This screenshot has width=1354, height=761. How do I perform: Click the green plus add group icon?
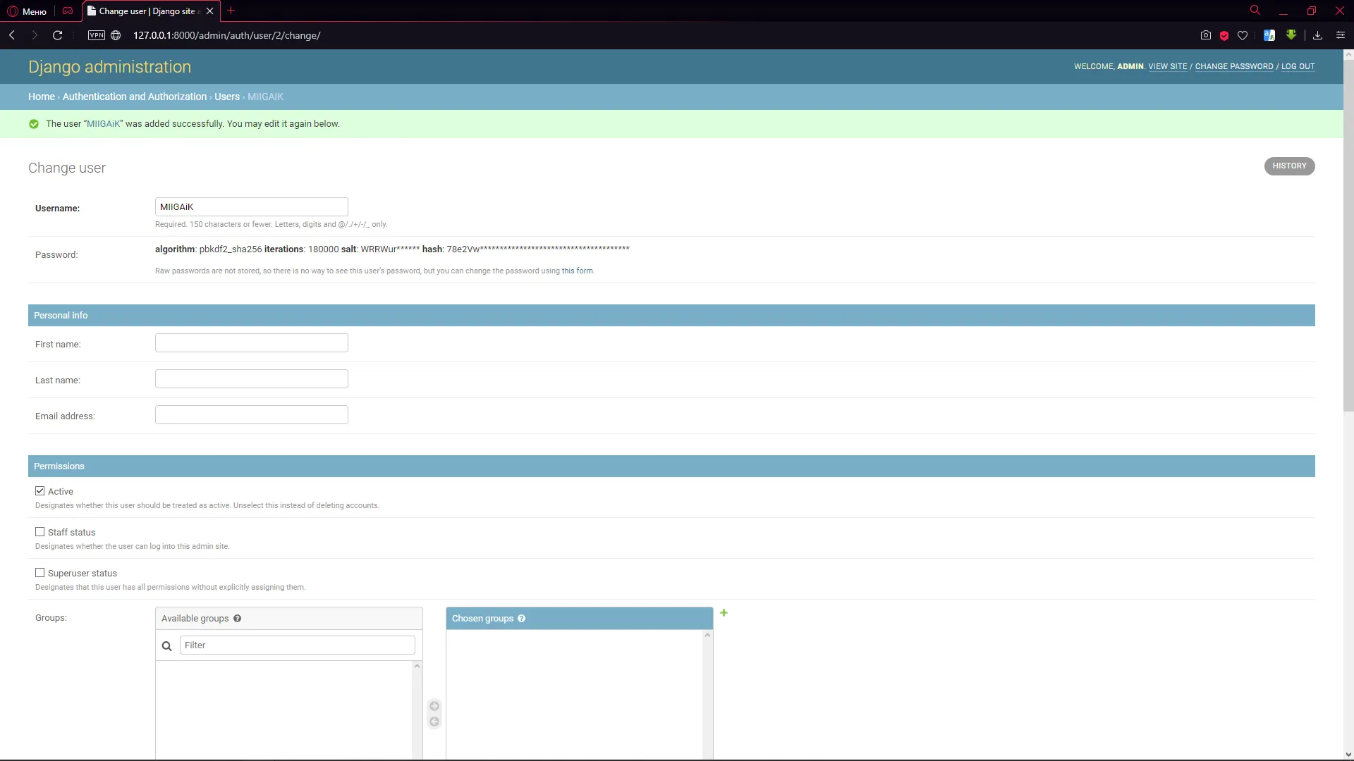(x=724, y=613)
